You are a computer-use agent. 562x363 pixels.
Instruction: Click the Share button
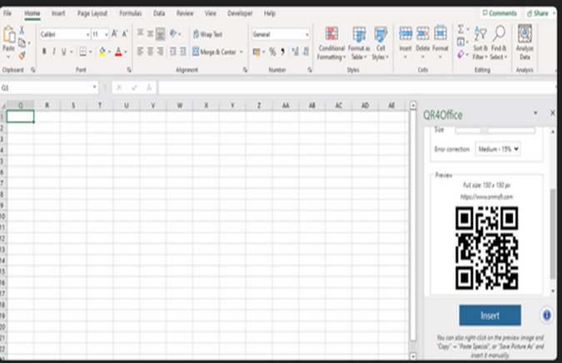pyautogui.click(x=538, y=13)
